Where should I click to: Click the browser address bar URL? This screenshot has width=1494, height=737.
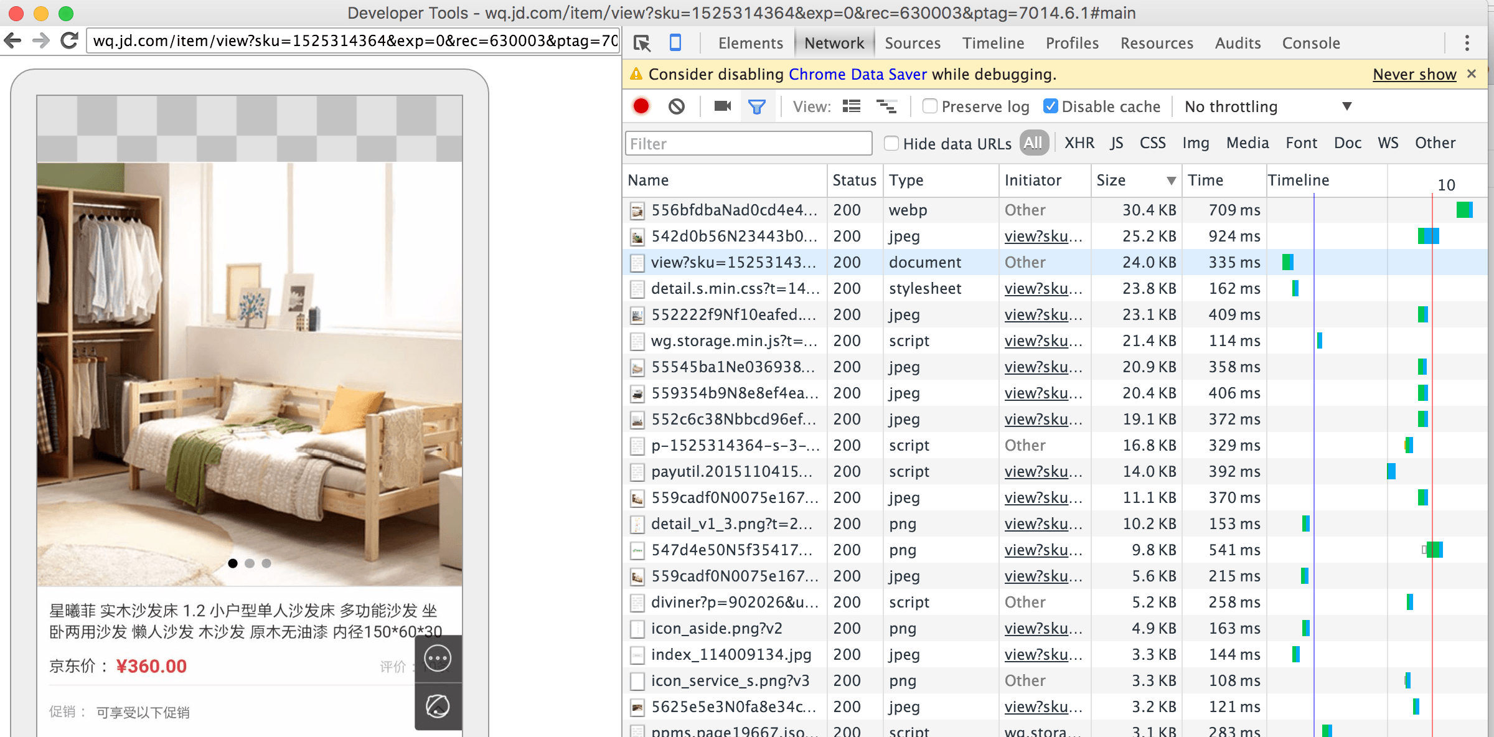(353, 41)
